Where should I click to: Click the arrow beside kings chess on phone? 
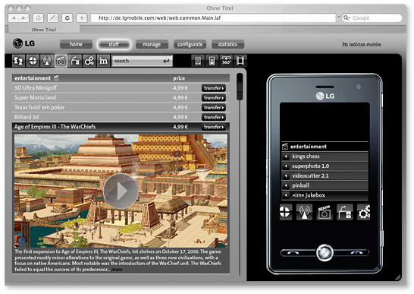pos(286,156)
